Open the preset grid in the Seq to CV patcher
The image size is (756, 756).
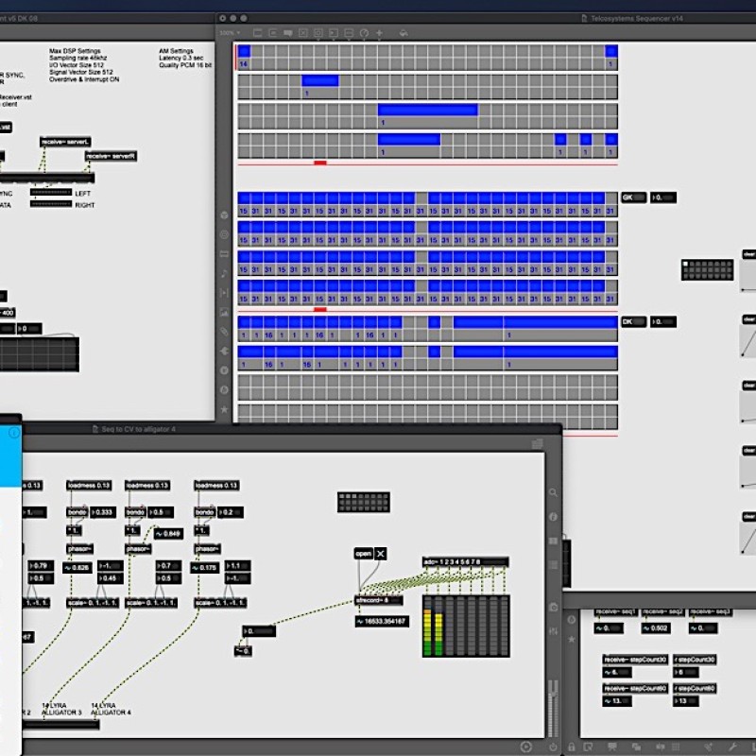[x=364, y=502]
